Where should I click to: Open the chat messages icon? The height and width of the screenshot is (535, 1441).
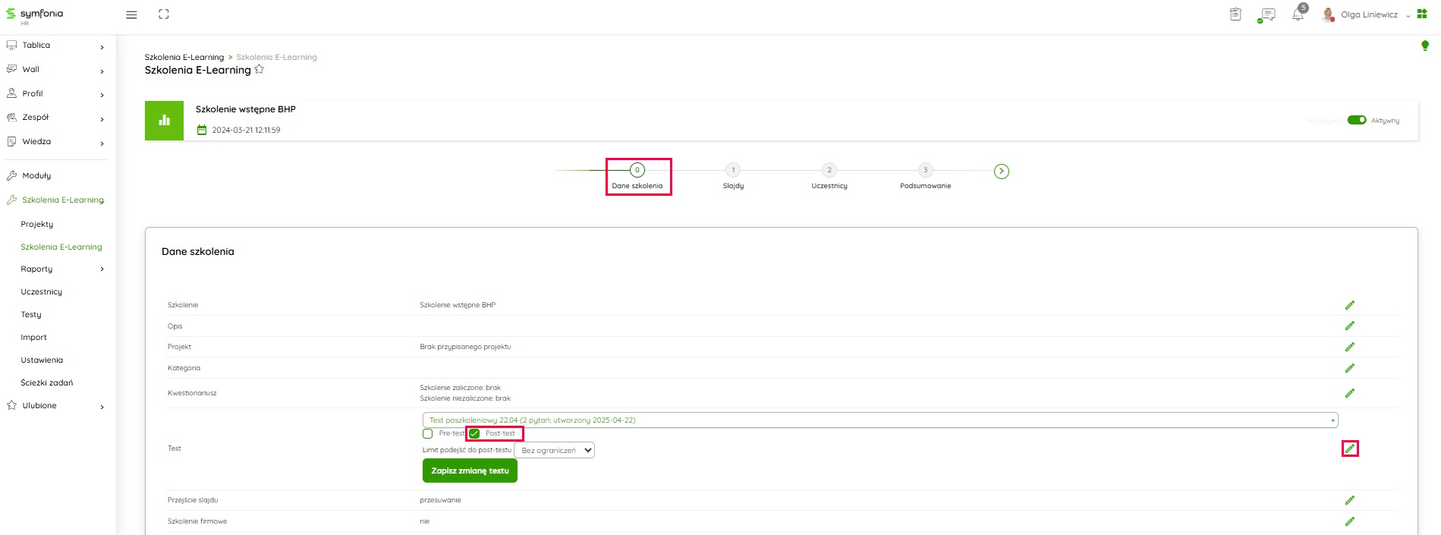[1266, 15]
